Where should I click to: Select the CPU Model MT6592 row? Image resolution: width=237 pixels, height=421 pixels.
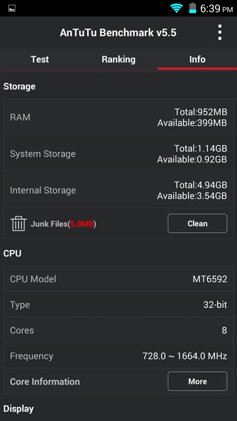coord(118,279)
